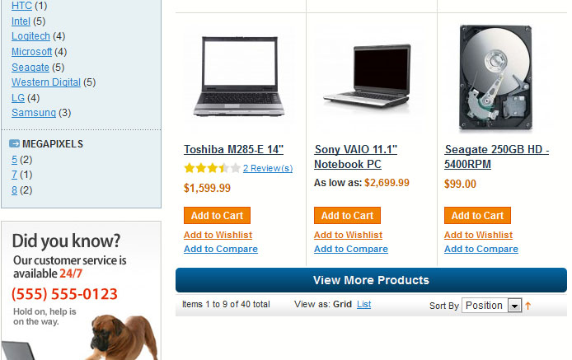The height and width of the screenshot is (360, 572).
Task: Open the Sort By Position dropdown
Action: (x=491, y=306)
